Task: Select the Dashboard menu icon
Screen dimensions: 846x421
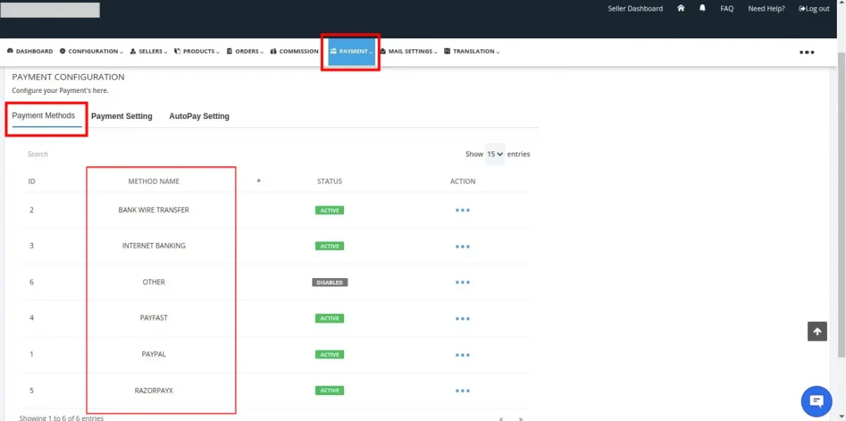Action: (10, 51)
